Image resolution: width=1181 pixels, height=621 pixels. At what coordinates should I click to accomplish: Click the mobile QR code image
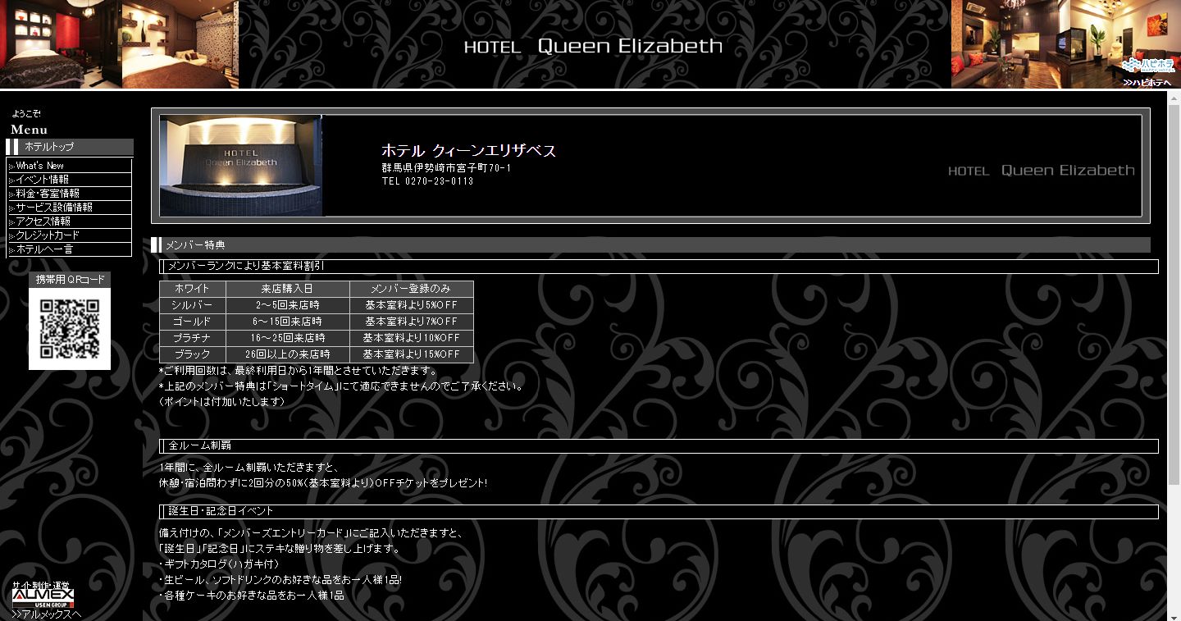click(70, 328)
